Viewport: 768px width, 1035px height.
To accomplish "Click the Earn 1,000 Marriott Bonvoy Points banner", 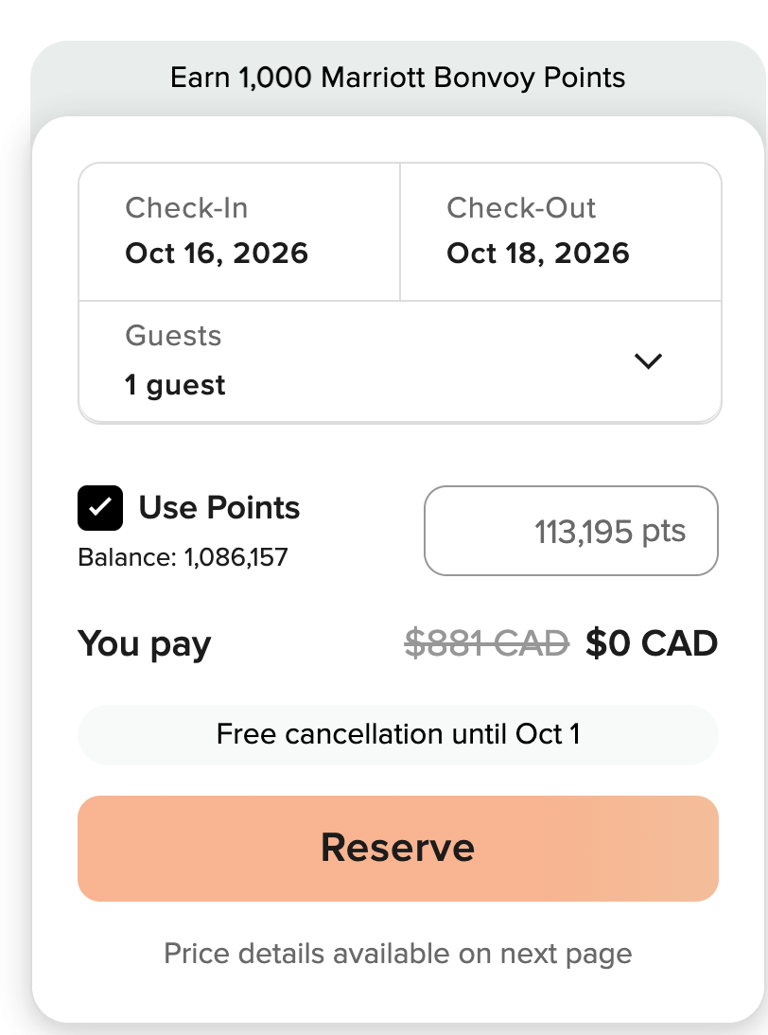I will pyautogui.click(x=398, y=78).
